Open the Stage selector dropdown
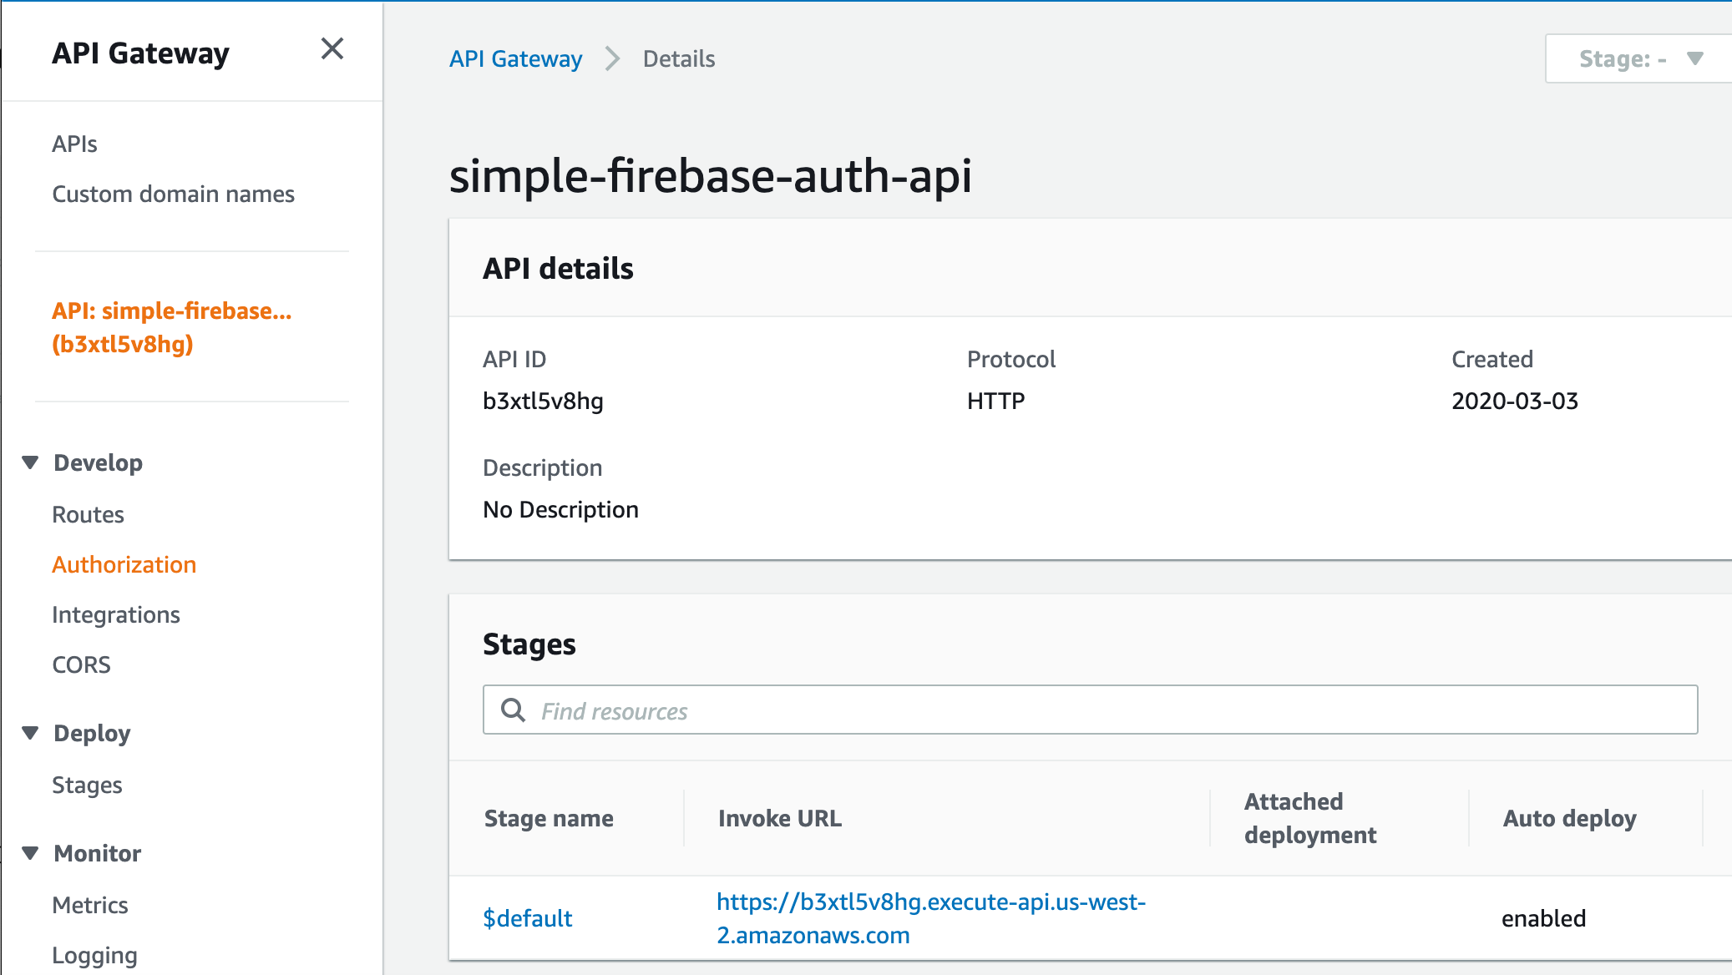1732x975 pixels. point(1638,58)
